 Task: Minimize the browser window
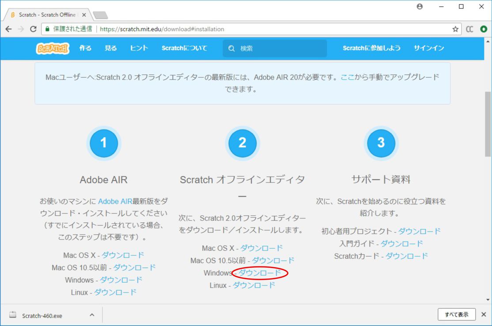click(441, 7)
